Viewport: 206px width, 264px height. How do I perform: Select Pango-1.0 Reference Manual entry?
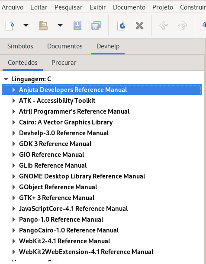pos(61,219)
